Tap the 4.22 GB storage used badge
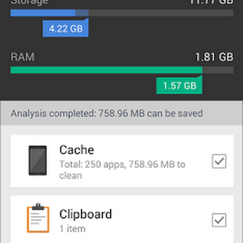The width and height of the screenshot is (243, 243). click(x=66, y=28)
